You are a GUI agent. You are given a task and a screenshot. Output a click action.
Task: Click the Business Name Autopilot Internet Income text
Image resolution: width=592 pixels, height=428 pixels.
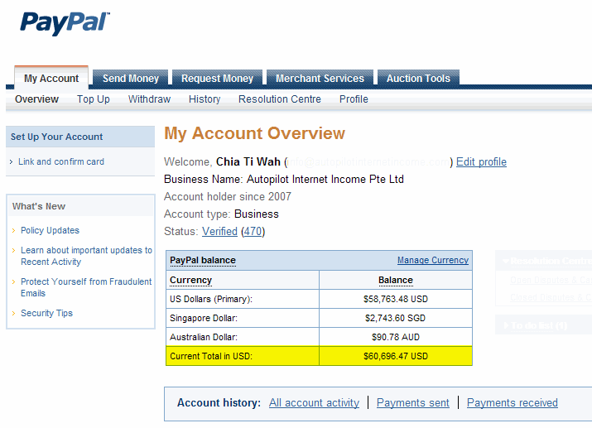pos(284,180)
